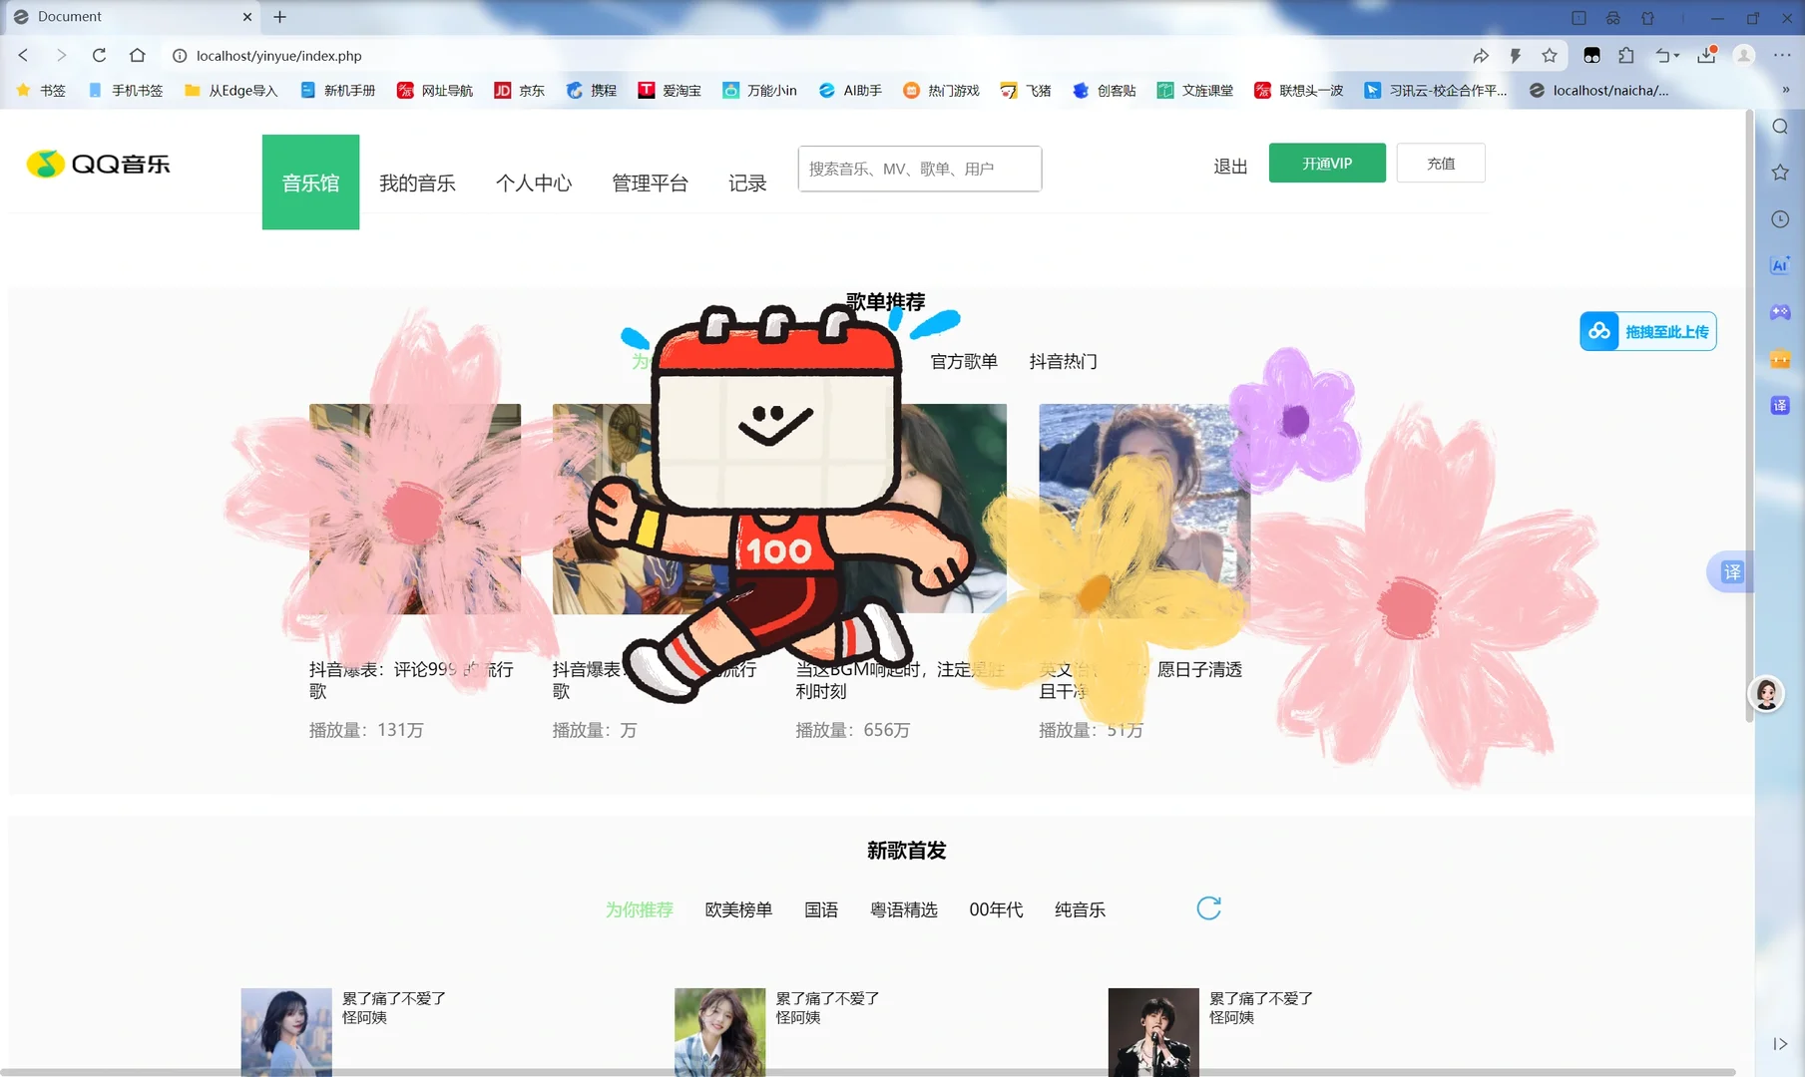
Task: Open the browser more options menu
Action: pyautogui.click(x=1784, y=56)
